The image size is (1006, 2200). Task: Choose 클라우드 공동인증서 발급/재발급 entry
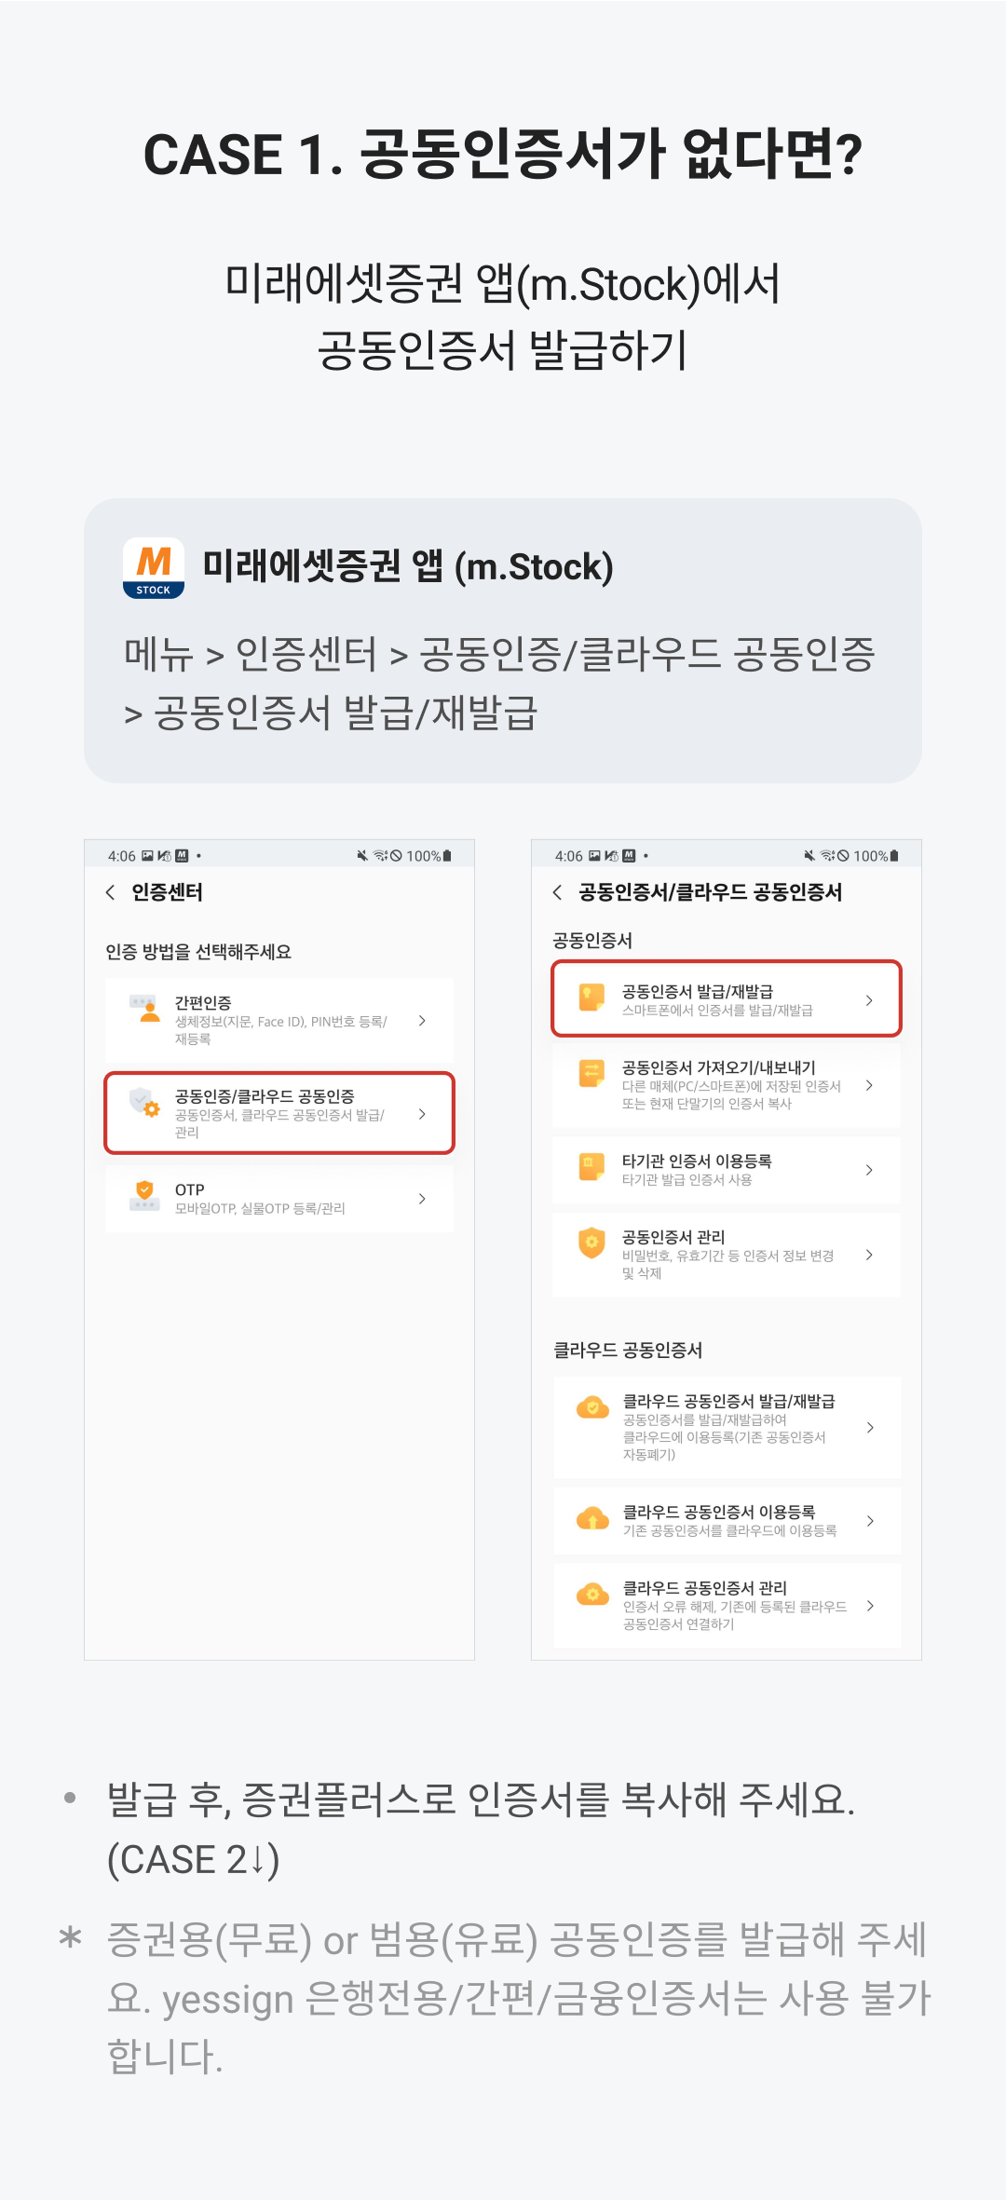727,1427
